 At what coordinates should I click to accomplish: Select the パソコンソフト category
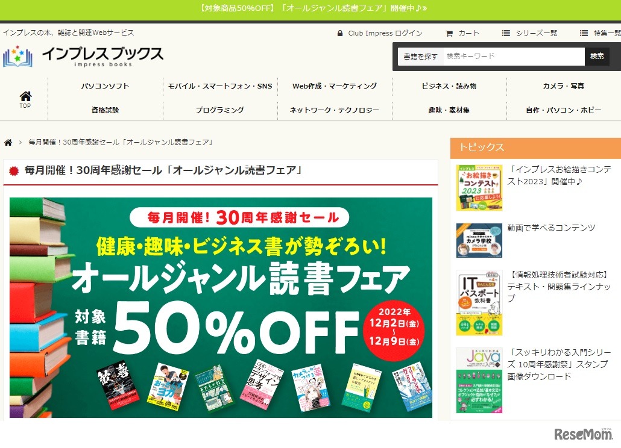pyautogui.click(x=105, y=86)
